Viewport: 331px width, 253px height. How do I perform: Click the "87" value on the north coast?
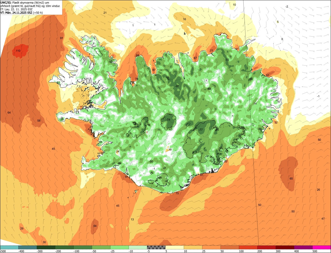coord(154,70)
